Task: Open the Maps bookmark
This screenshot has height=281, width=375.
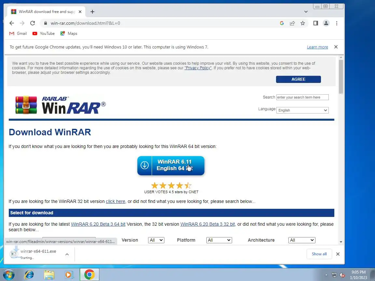Action: click(x=69, y=33)
